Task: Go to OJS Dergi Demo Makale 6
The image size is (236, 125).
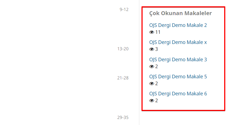Action: coord(178,94)
